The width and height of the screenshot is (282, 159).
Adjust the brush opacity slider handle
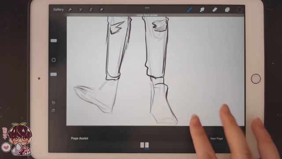pos(54,74)
